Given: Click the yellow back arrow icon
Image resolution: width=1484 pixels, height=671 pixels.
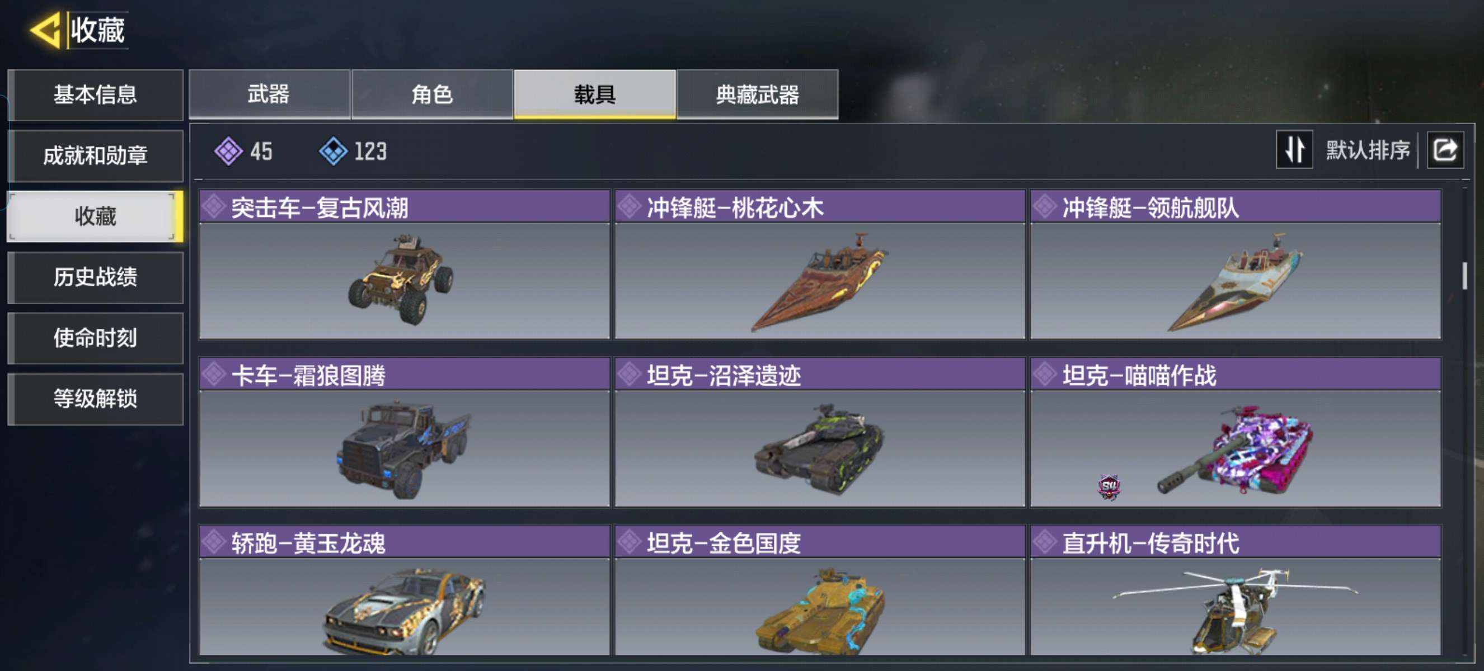Looking at the screenshot, I should click(x=45, y=29).
